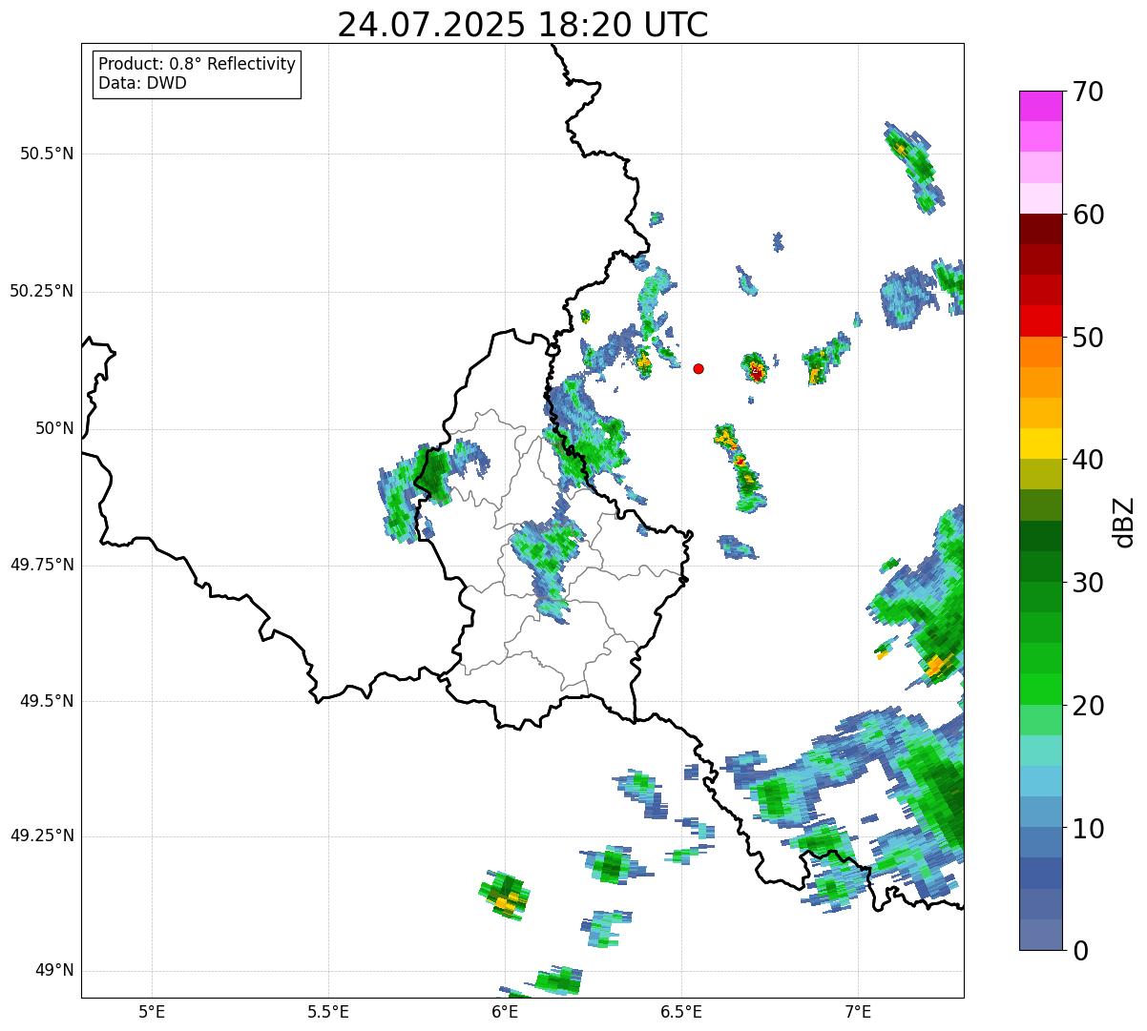
Task: Click the "5°E" longitude label
Action: coord(152,1011)
